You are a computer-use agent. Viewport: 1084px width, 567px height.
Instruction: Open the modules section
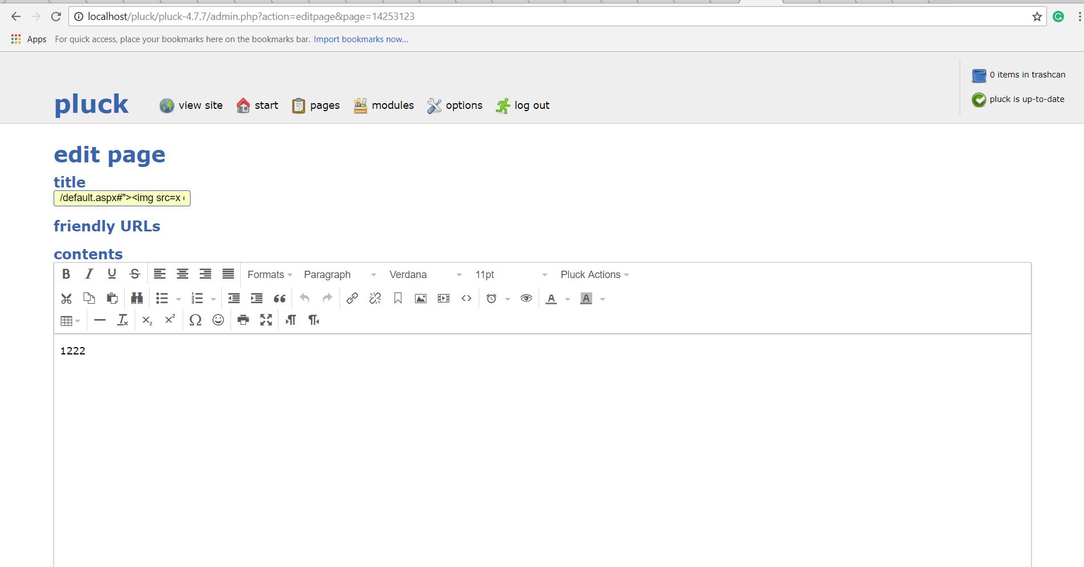pyautogui.click(x=383, y=105)
